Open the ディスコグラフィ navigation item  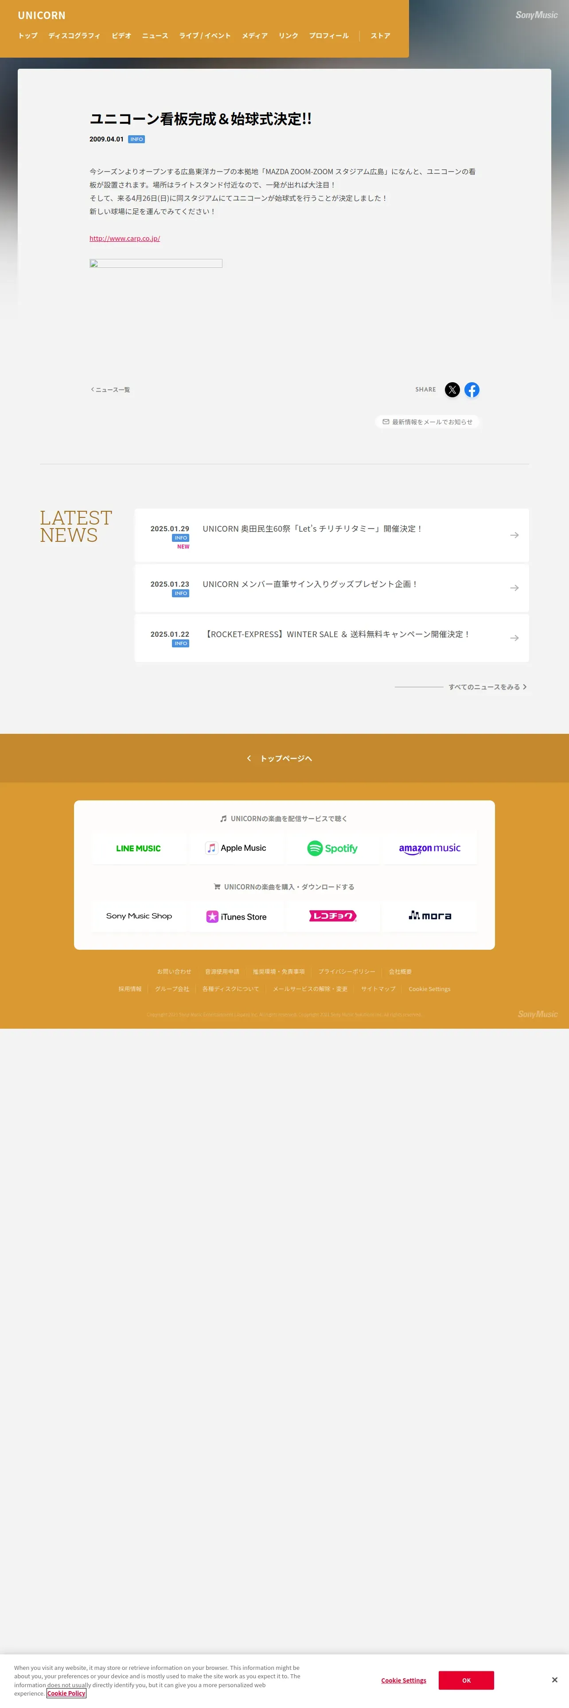click(74, 36)
